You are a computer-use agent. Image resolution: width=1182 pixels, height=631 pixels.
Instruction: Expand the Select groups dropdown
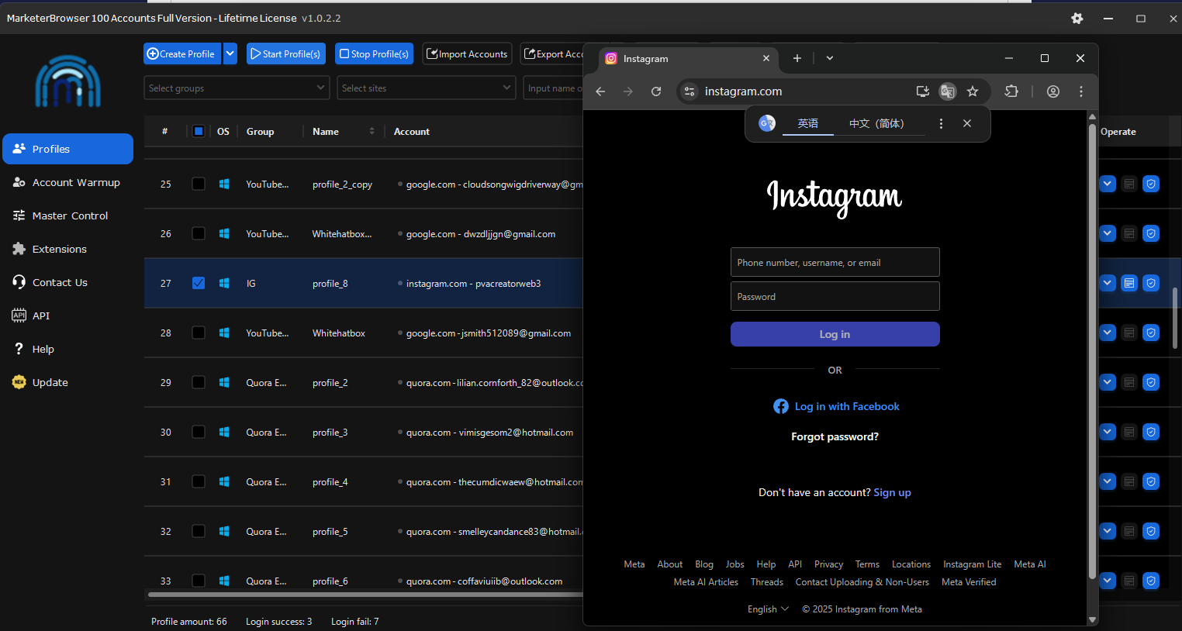click(237, 88)
